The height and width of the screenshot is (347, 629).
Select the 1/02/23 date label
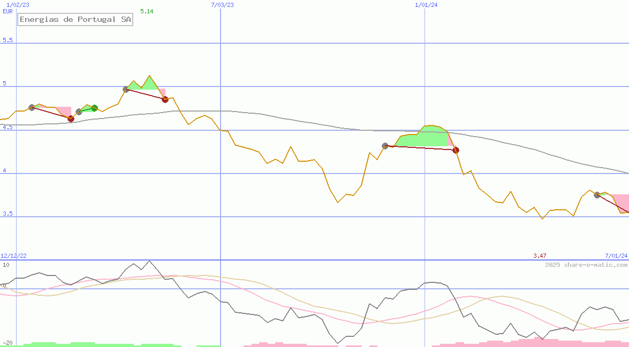pyautogui.click(x=17, y=4)
